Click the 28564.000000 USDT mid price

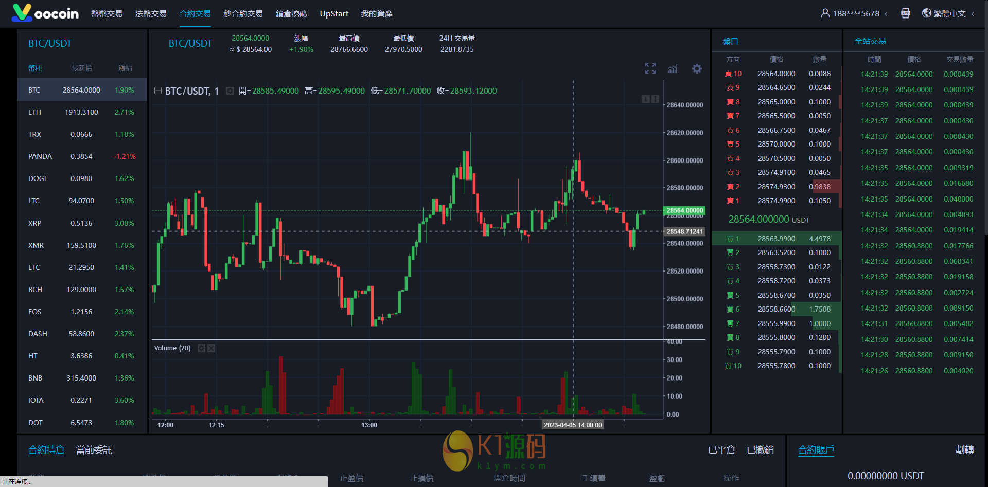coord(769,220)
